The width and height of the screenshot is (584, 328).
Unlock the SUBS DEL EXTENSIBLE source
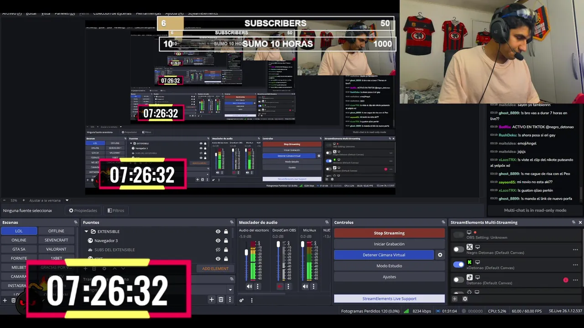[x=226, y=250]
